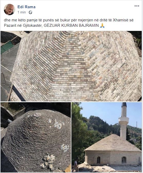The width and height of the screenshot is (143, 173).
Task: Open the Edi Rama profile name link
Action: [x=26, y=7]
